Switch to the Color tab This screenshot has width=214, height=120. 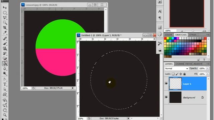[169, 35]
